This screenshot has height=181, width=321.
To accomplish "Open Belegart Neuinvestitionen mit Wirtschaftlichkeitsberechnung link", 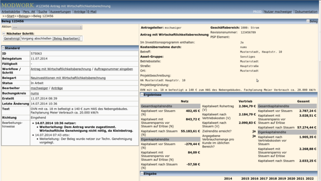I will [68, 78].
